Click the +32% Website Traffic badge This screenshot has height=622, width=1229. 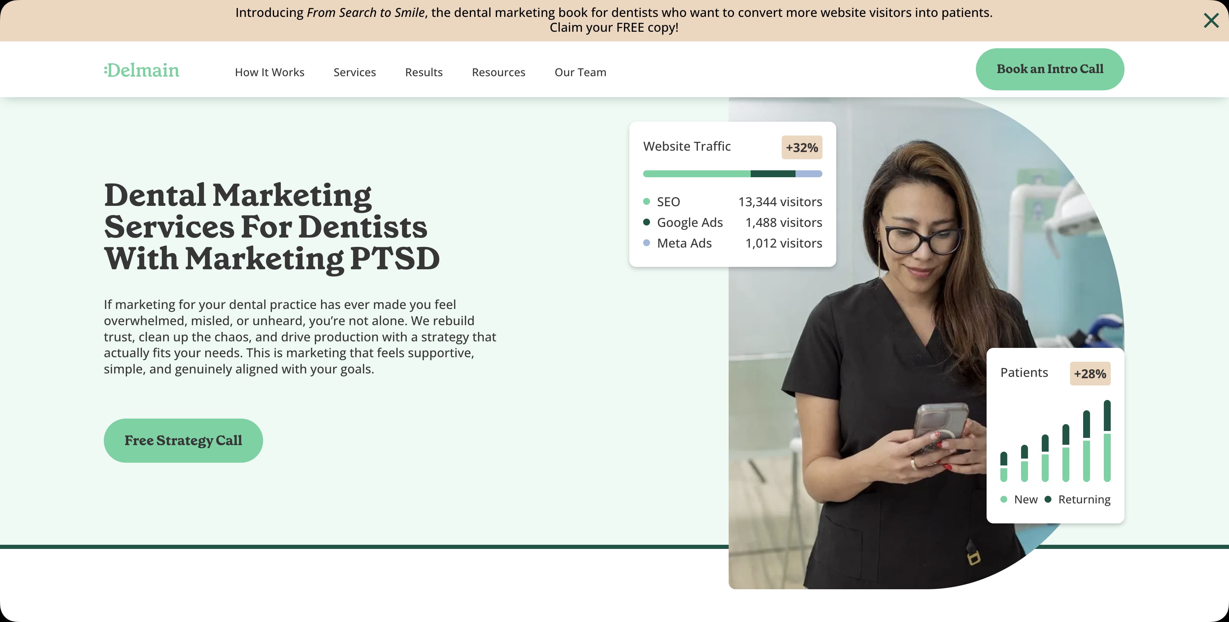801,147
